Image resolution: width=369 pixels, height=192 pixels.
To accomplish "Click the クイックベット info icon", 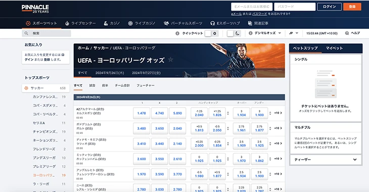I will pyautogui.click(x=177, y=33).
